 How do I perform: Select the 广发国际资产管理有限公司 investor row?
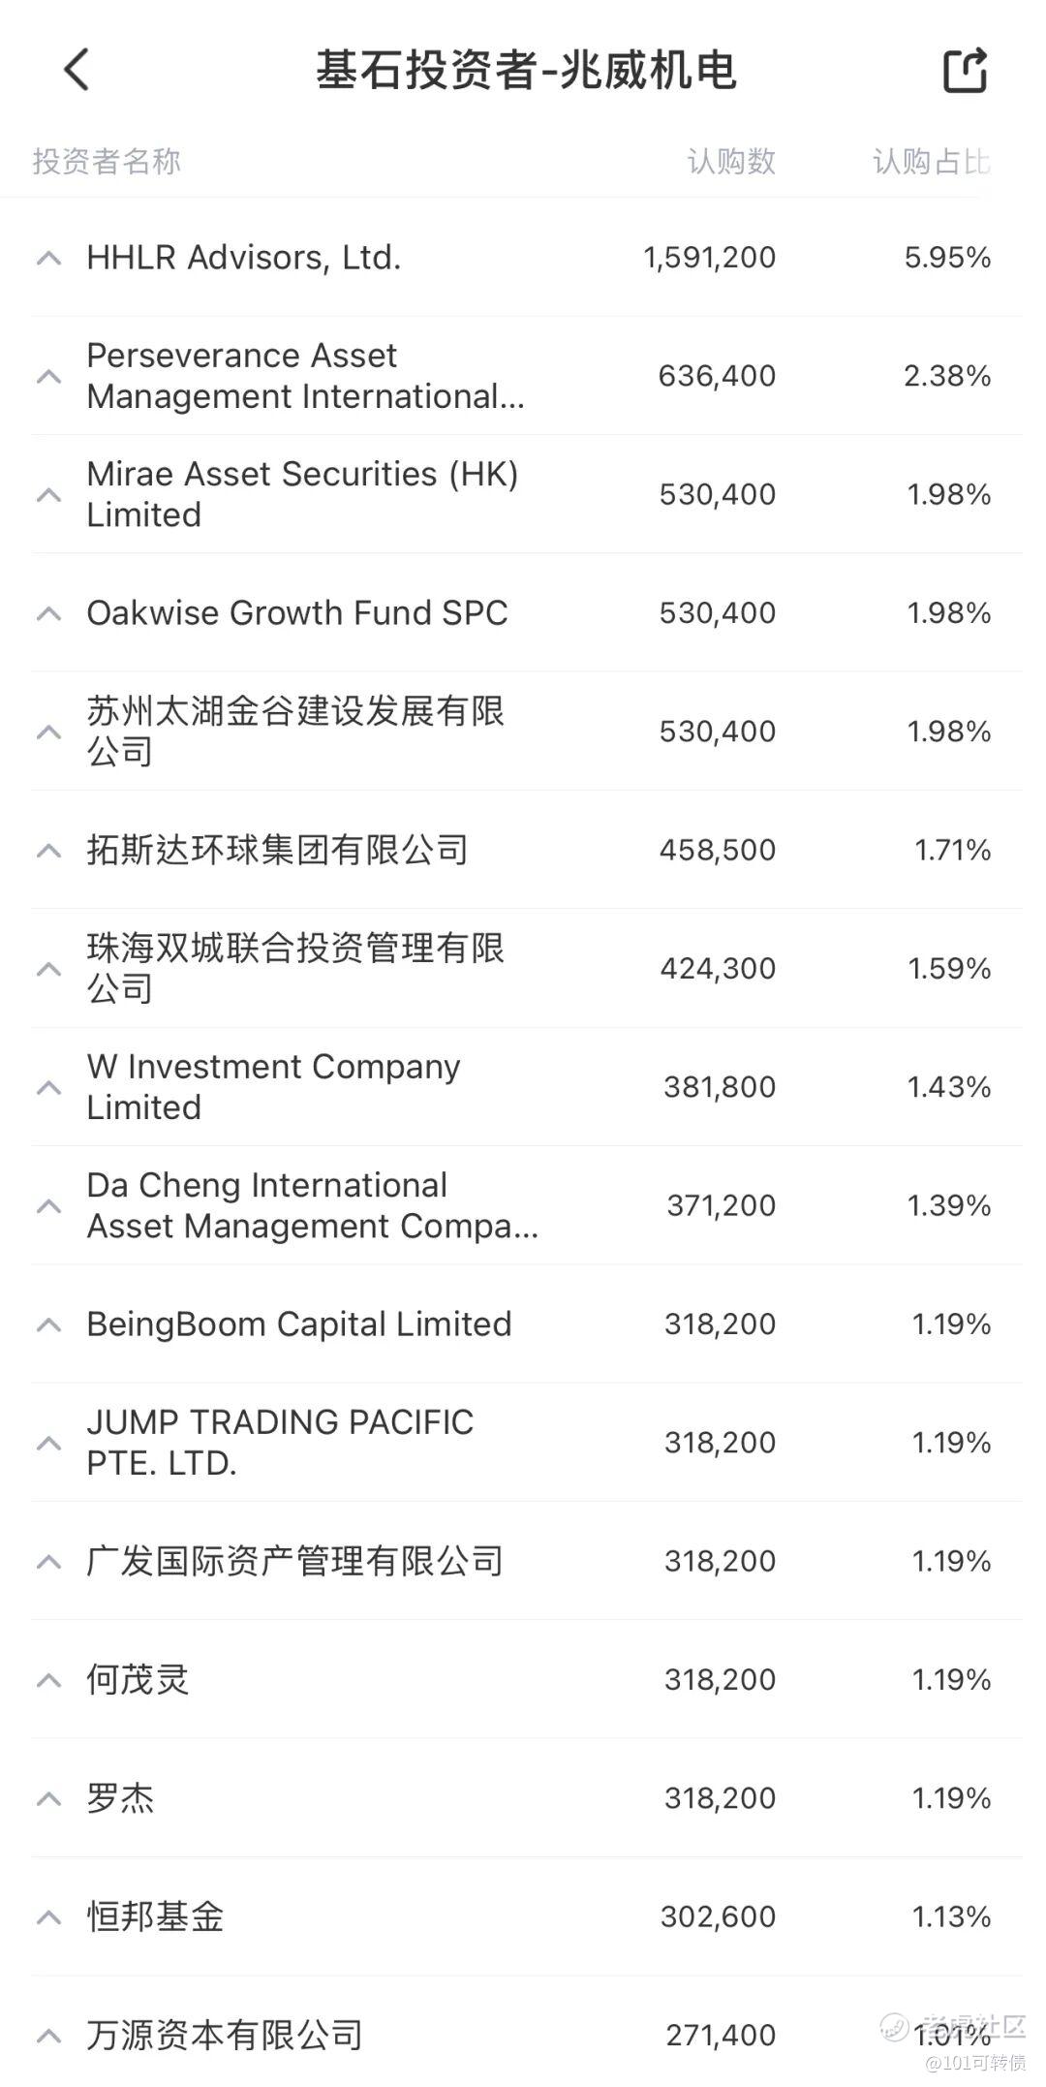coord(527,1561)
